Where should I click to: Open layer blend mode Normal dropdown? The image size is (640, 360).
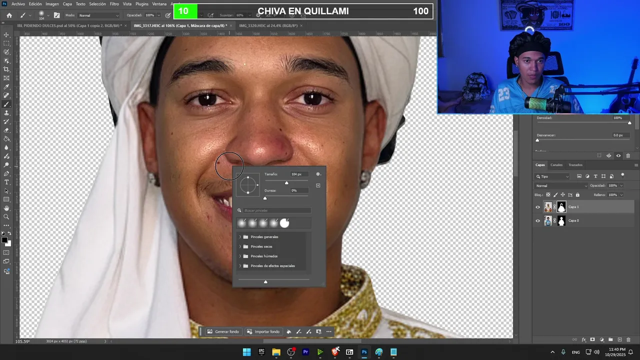coord(561,185)
